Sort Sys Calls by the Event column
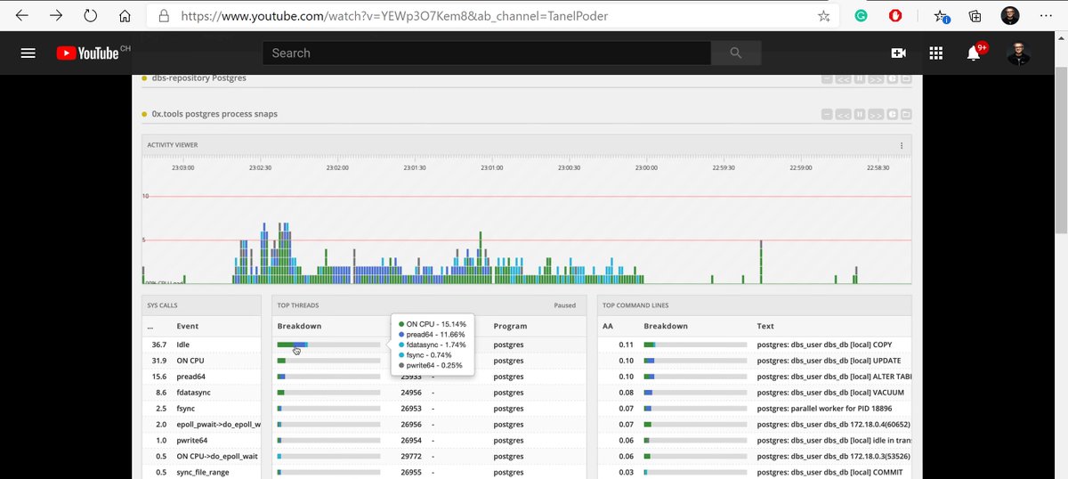This screenshot has width=1068, height=479. pyautogui.click(x=188, y=326)
